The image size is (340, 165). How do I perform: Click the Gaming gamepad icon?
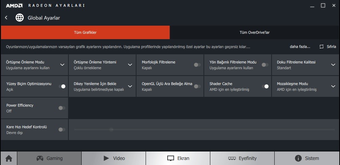click(40, 159)
